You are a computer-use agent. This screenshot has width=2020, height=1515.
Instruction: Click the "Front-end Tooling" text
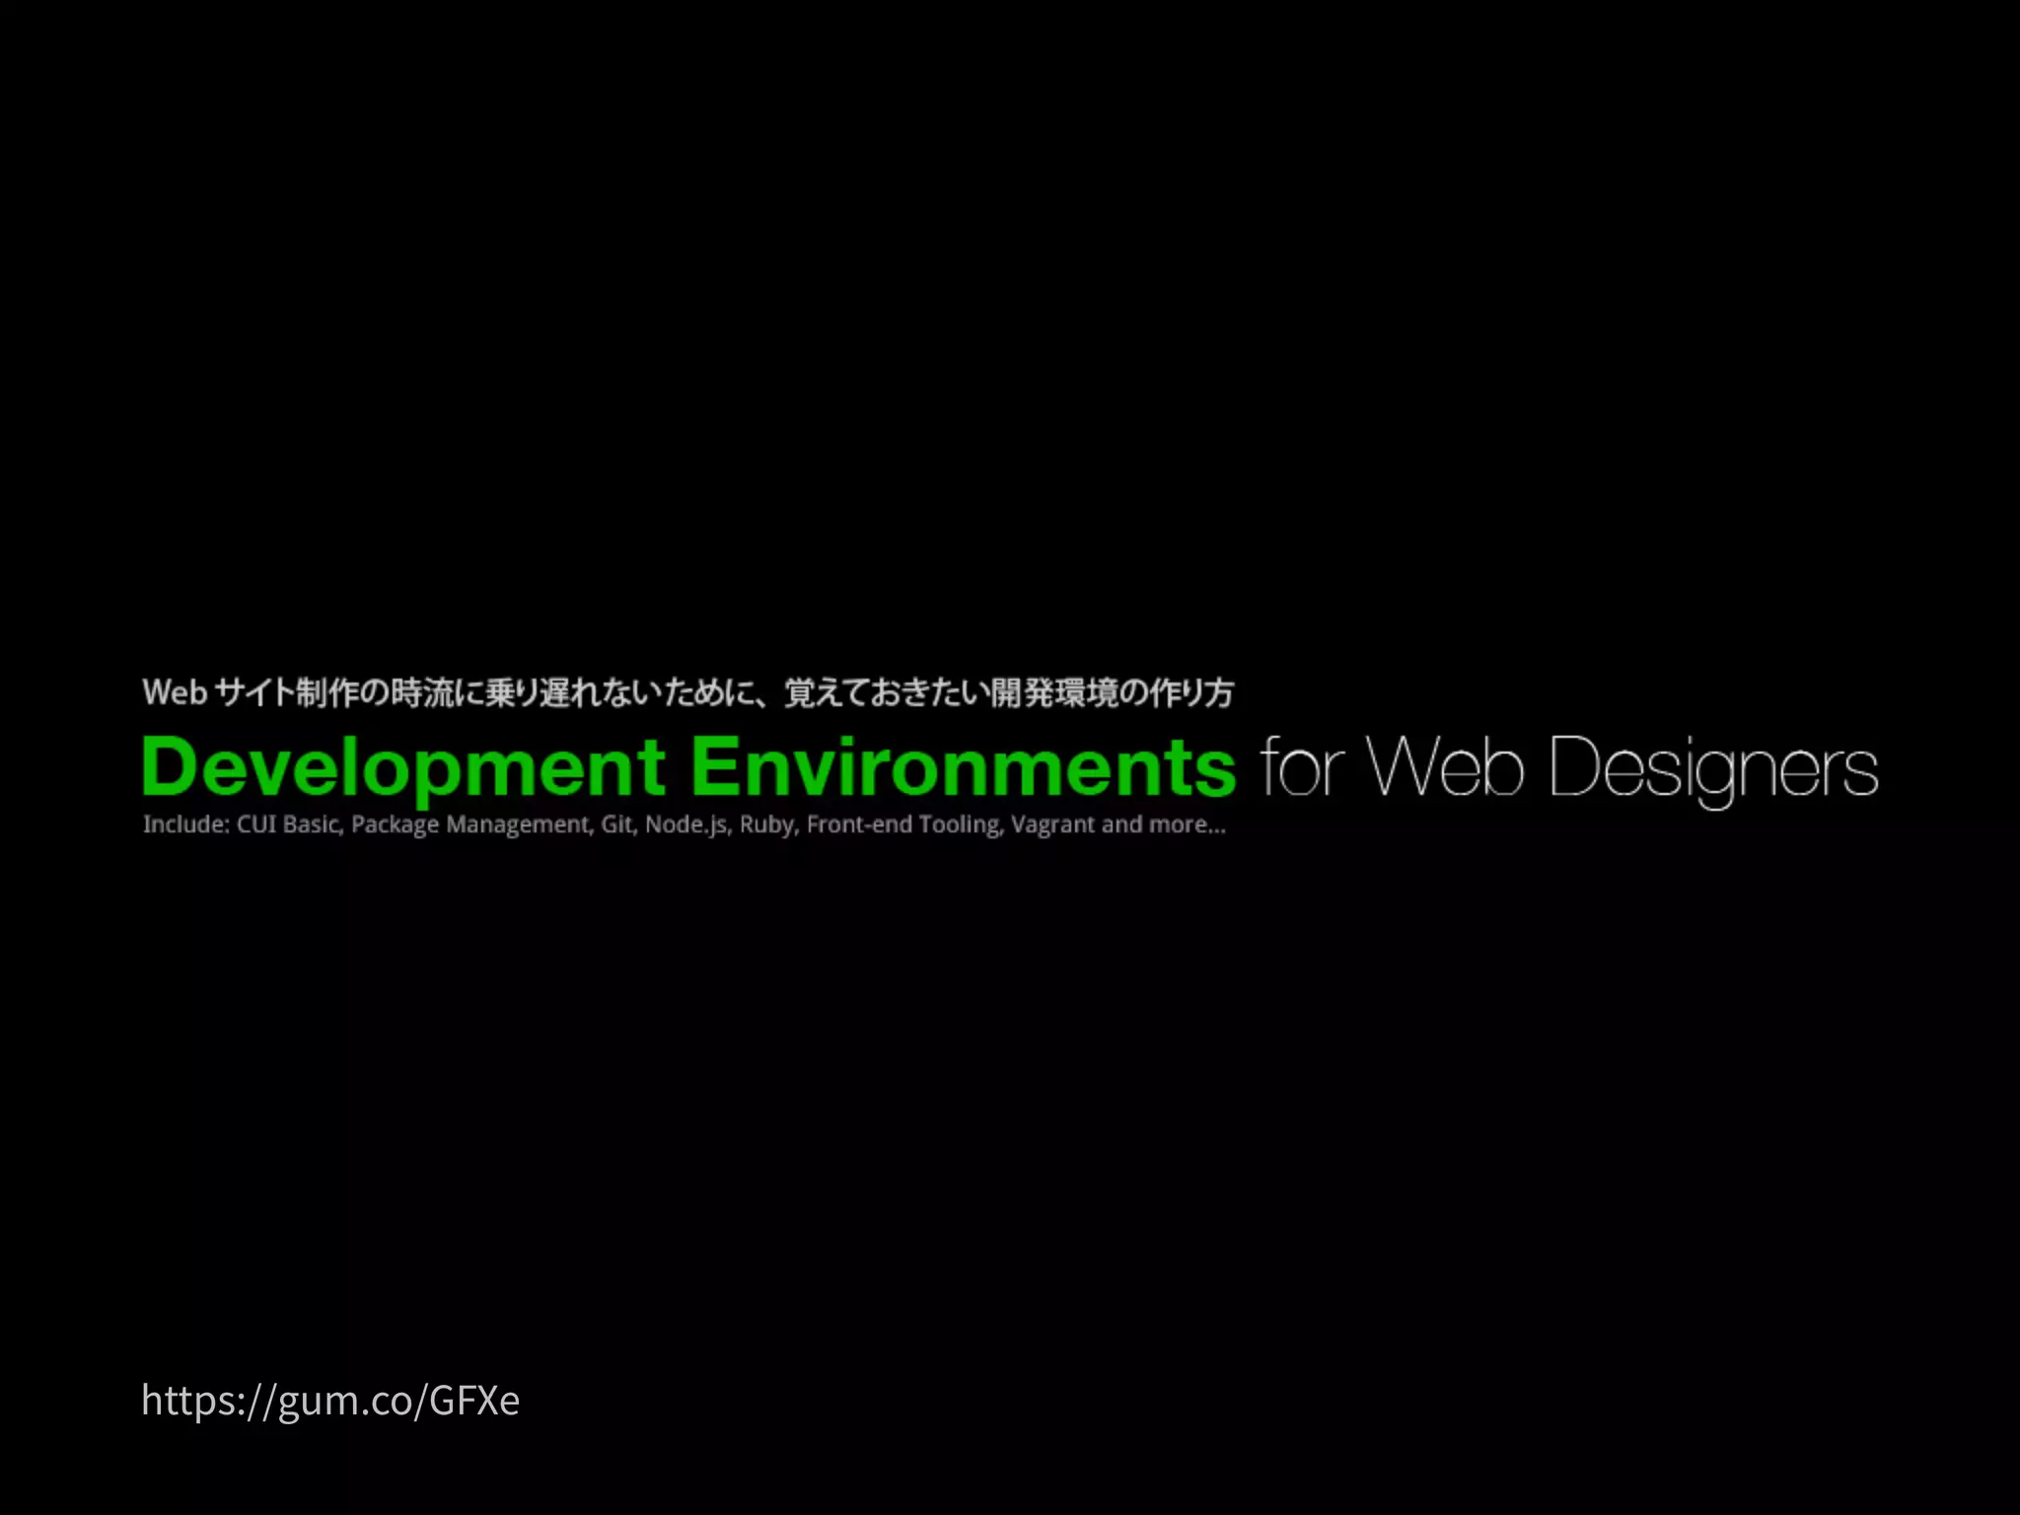click(x=904, y=825)
